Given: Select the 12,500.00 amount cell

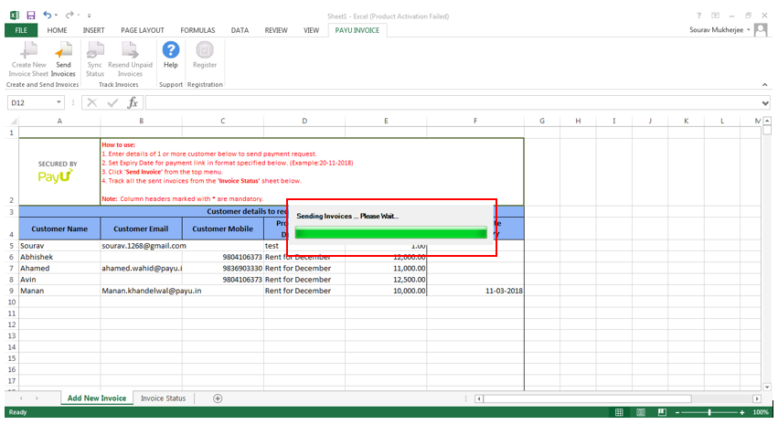Looking at the screenshot, I should click(386, 279).
